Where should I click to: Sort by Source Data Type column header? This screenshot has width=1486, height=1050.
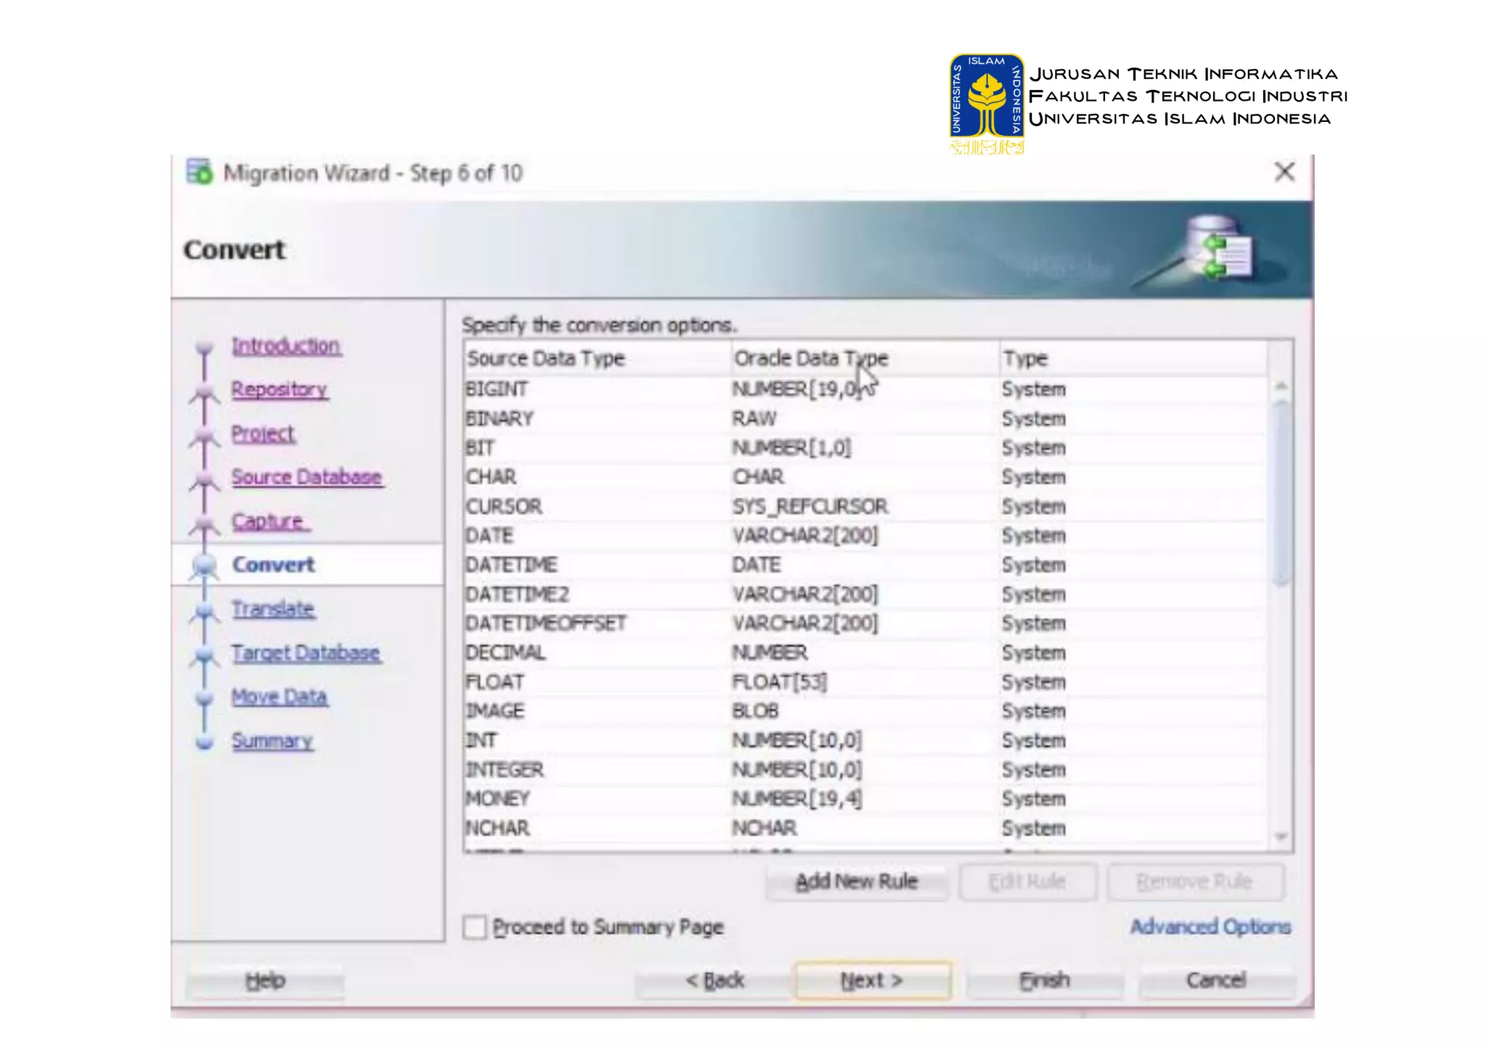[597, 358]
